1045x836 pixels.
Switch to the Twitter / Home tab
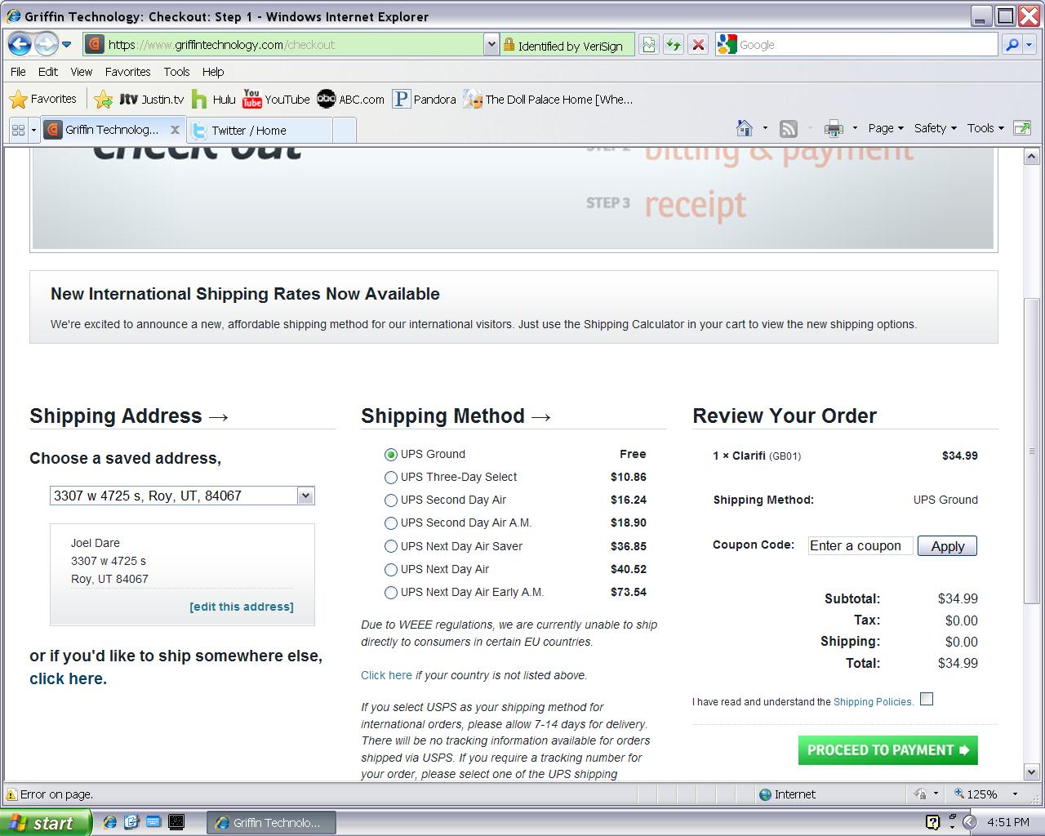coord(260,130)
